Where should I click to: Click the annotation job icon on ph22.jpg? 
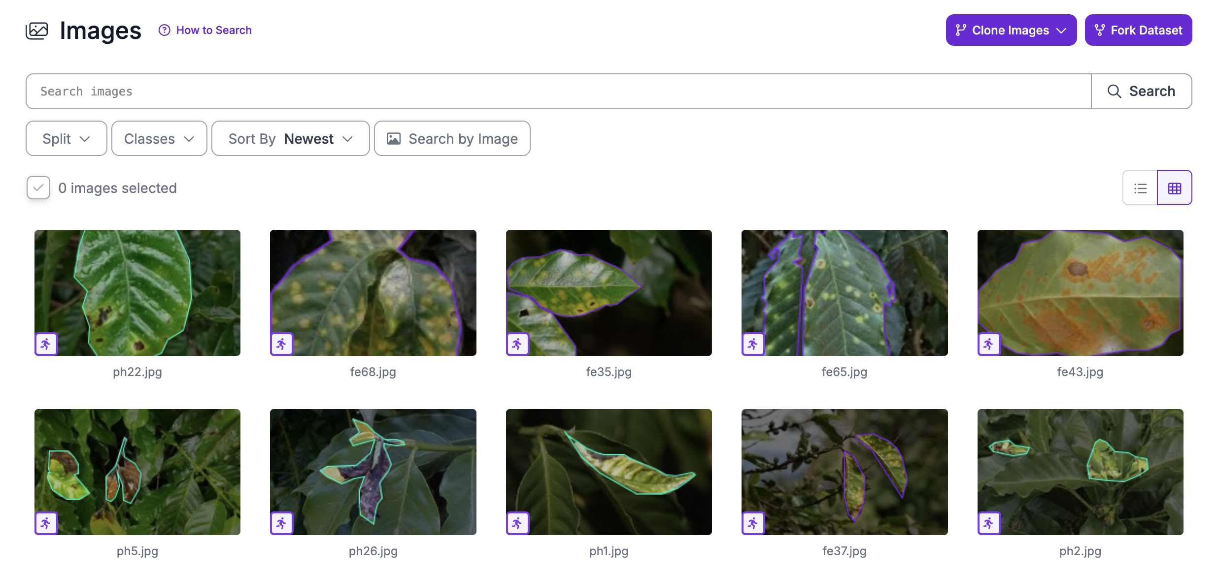click(46, 344)
